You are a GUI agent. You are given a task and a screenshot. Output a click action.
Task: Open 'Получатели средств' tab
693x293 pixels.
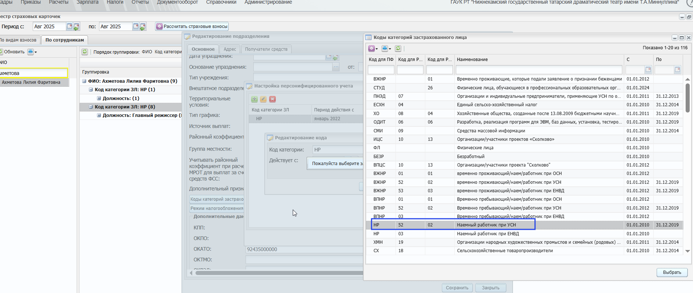(266, 49)
